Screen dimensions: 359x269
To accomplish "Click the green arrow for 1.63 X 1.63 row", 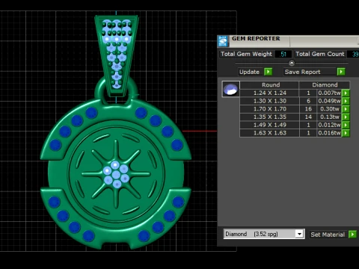I will 346,133.
